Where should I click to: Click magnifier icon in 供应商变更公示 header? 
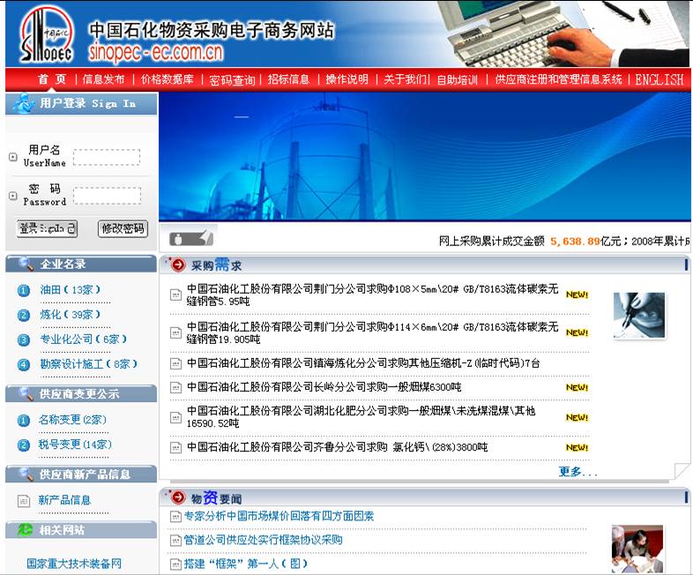click(x=26, y=392)
